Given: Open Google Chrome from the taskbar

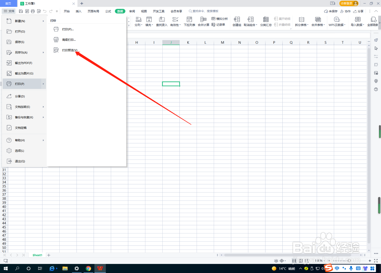Looking at the screenshot, I should 88,268.
